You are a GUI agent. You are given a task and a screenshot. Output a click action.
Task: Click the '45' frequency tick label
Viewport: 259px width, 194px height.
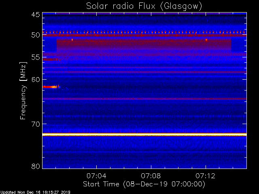36,15
